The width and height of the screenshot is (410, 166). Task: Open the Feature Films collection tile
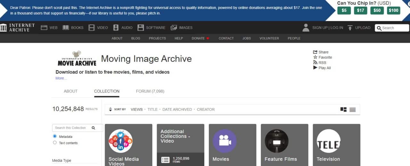coord(284,145)
